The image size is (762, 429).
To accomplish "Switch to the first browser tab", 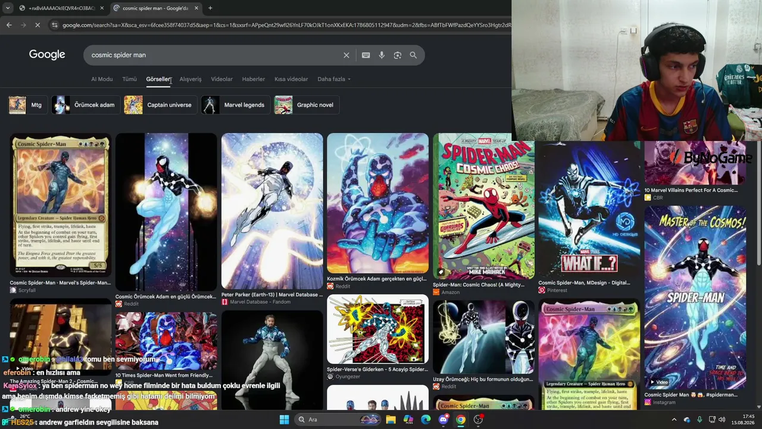I will coord(61,8).
